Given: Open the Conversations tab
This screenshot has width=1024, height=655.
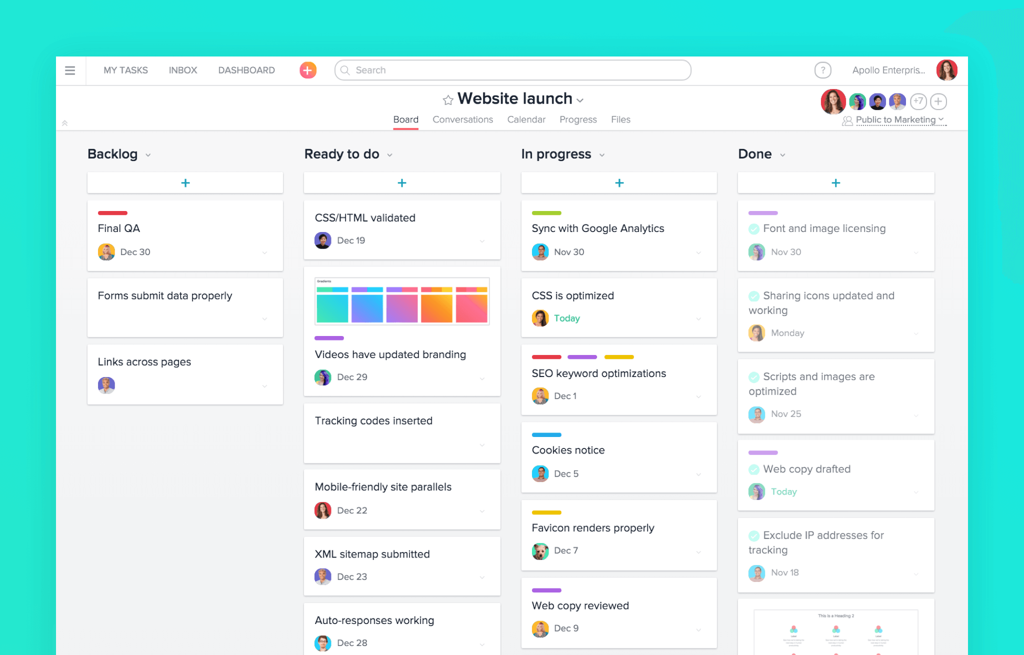Looking at the screenshot, I should (462, 118).
